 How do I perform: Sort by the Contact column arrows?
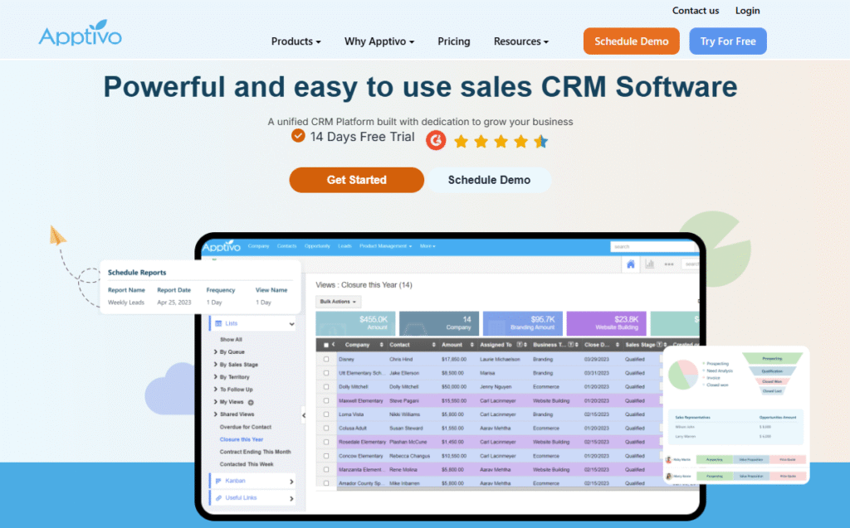tap(433, 345)
